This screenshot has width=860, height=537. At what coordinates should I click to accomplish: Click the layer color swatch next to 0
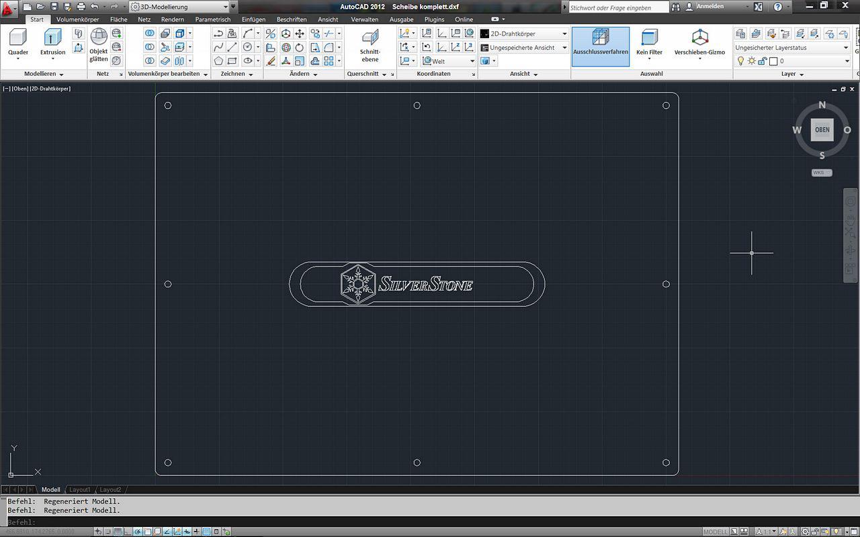tap(773, 61)
